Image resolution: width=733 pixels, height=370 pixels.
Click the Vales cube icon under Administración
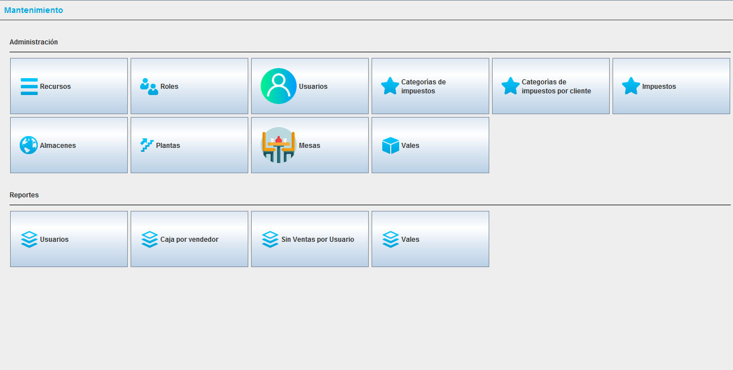390,146
